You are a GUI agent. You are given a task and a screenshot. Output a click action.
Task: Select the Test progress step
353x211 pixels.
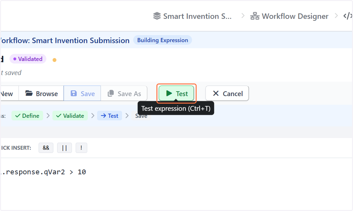(x=109, y=116)
